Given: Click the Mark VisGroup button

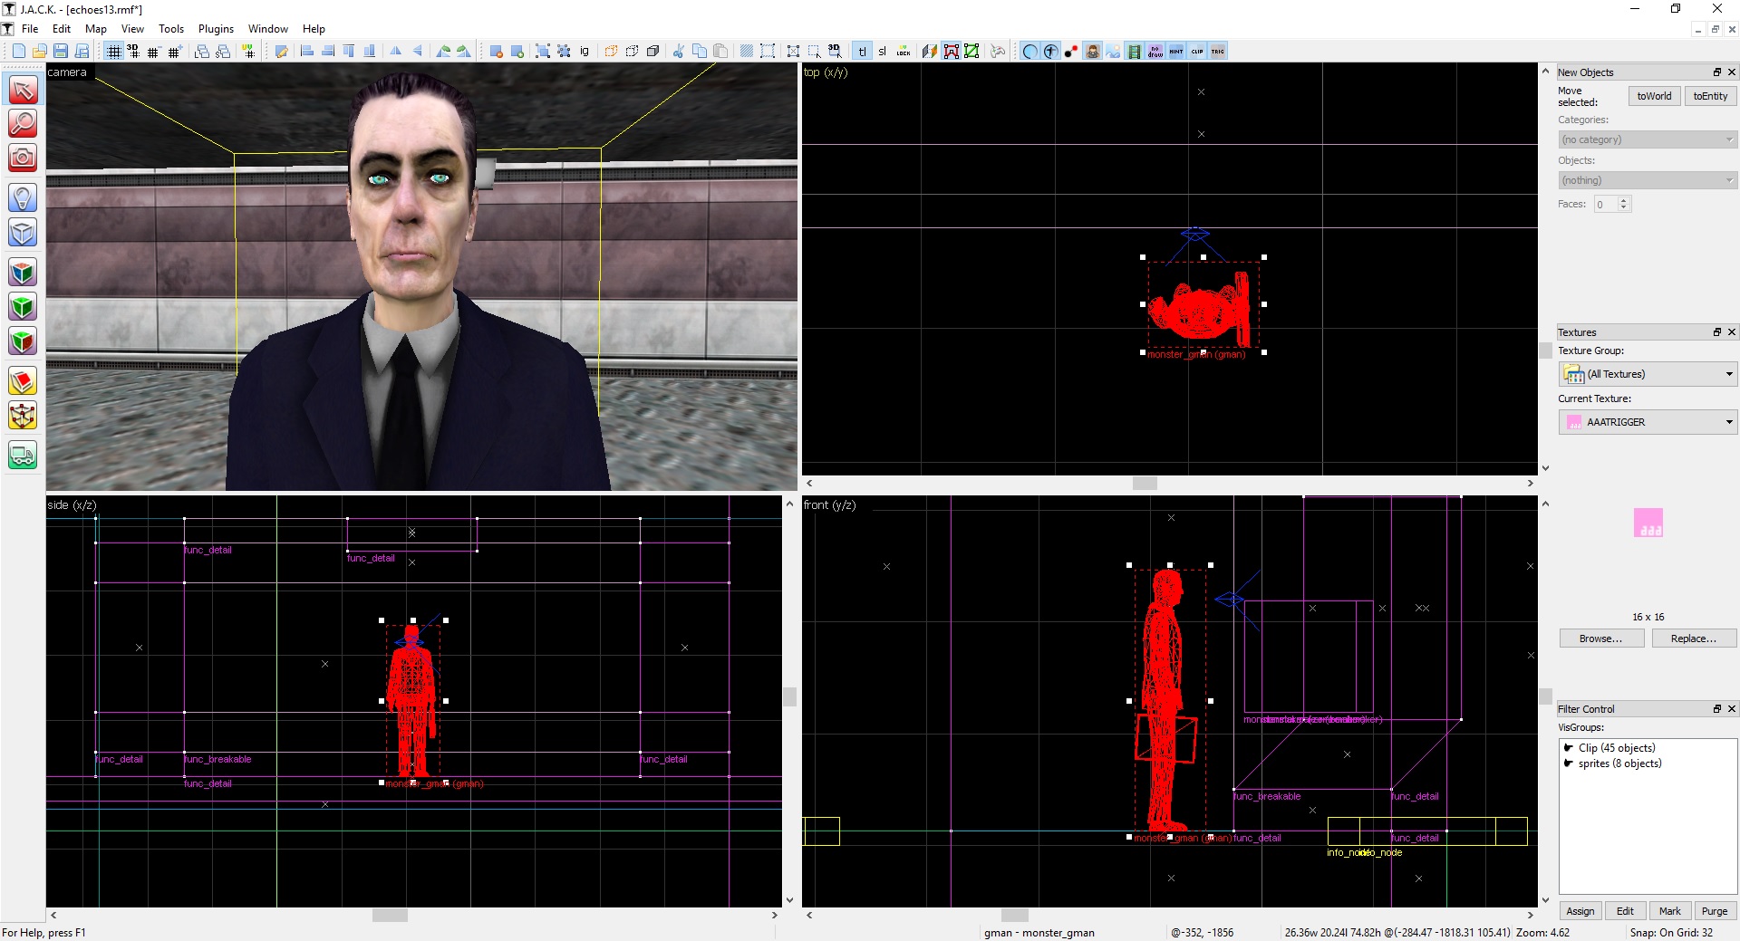Looking at the screenshot, I should coord(1670,911).
